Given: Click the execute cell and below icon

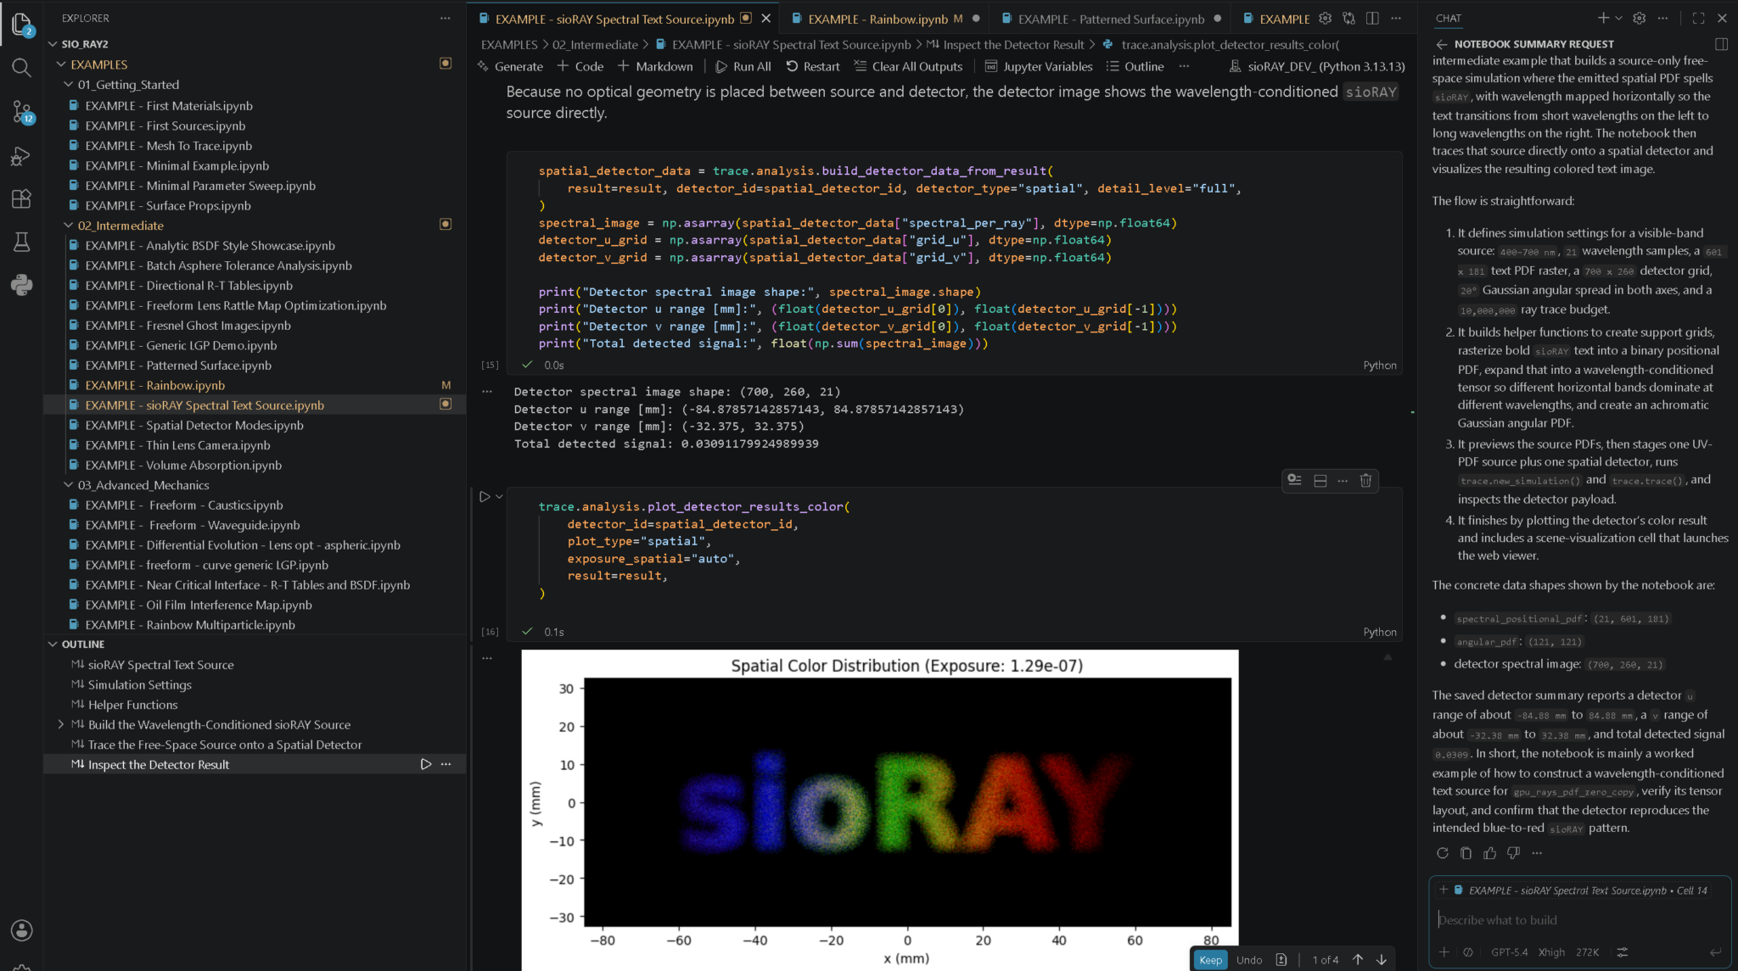Looking at the screenshot, I should (1294, 480).
